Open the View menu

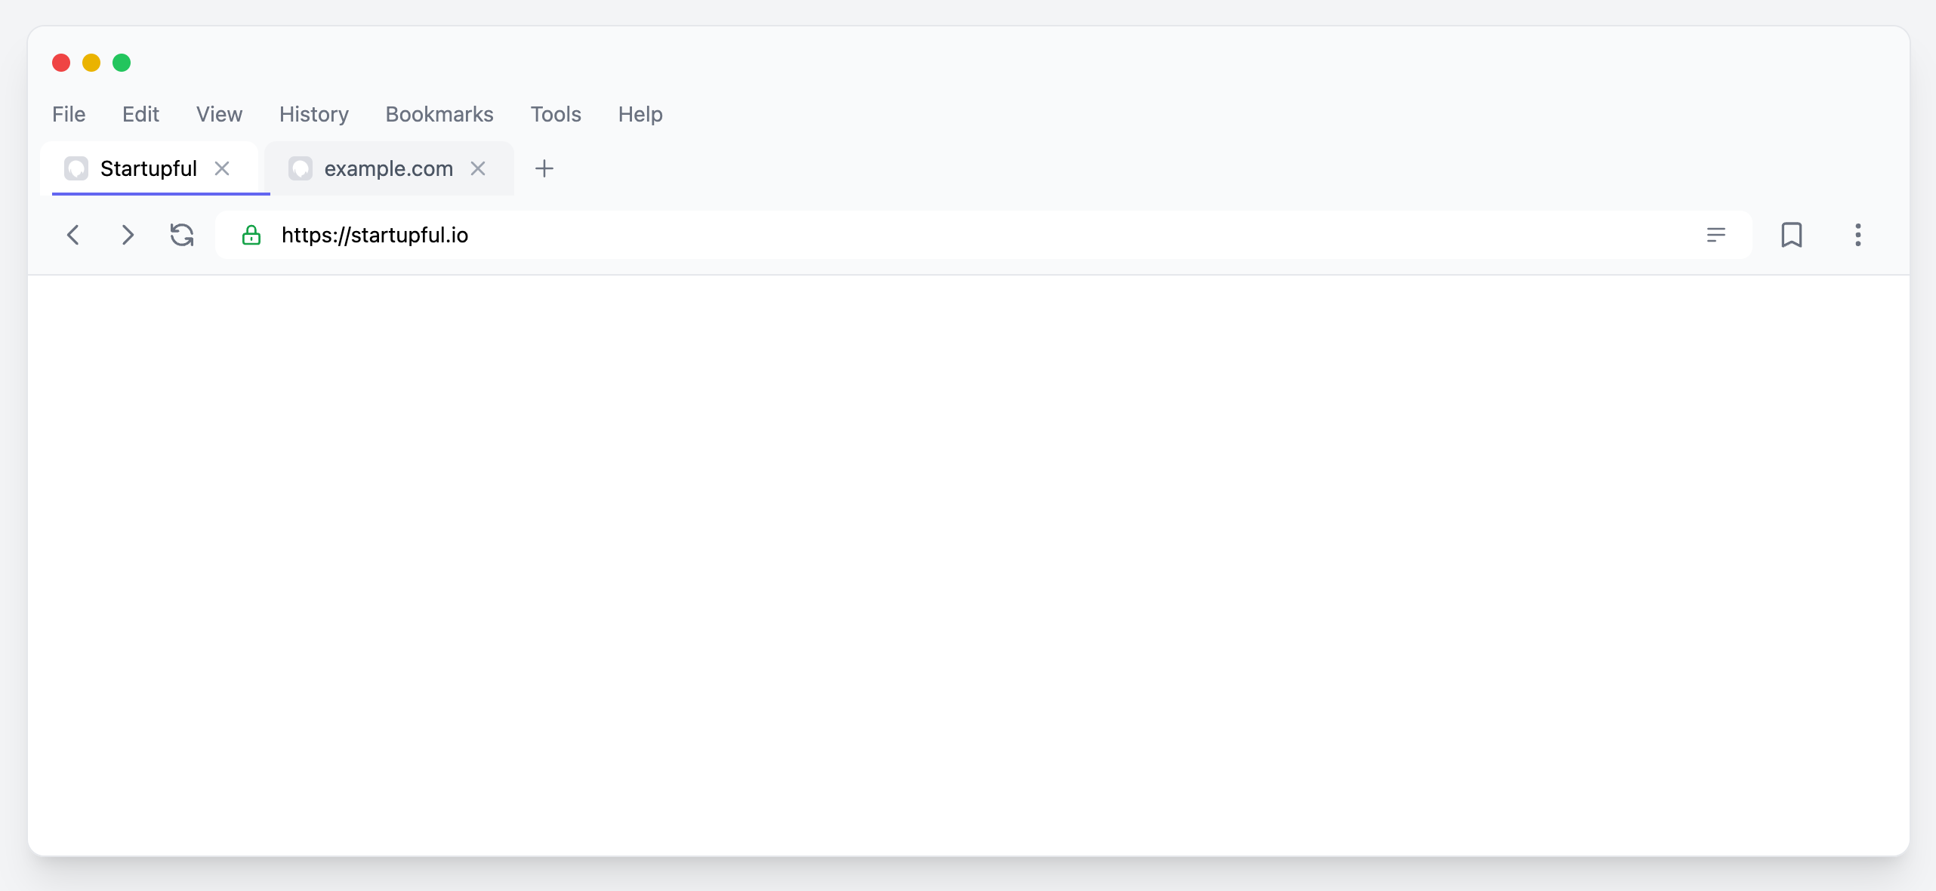click(x=219, y=114)
